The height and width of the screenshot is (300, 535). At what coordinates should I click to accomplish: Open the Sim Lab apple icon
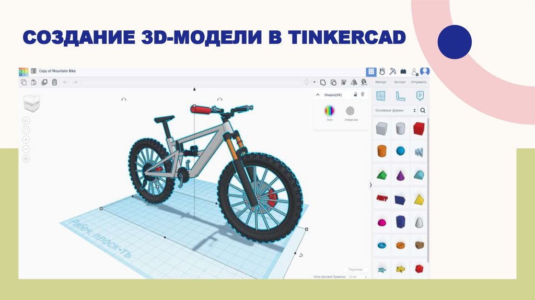[x=382, y=72]
